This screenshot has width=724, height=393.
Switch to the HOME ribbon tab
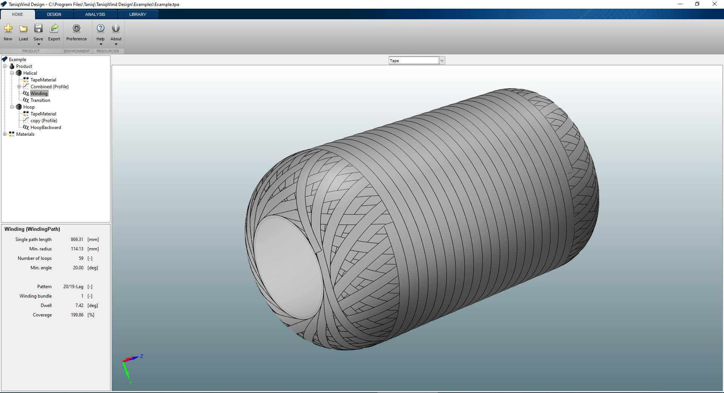pyautogui.click(x=18, y=14)
